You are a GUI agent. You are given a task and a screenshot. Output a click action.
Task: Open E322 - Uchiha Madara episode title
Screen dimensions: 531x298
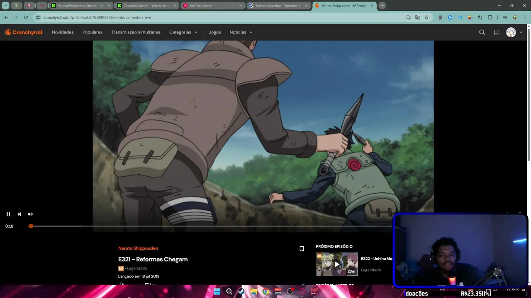coord(376,259)
